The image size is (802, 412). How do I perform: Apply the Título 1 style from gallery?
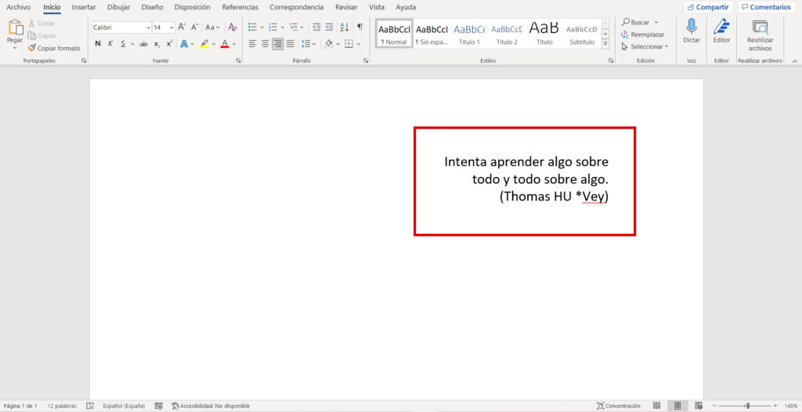469,34
